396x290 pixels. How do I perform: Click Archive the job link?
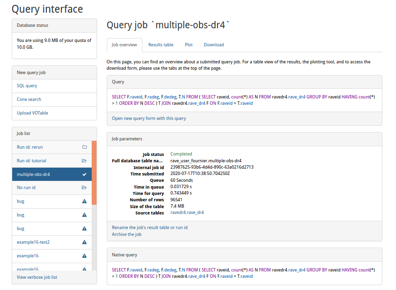[126, 234]
